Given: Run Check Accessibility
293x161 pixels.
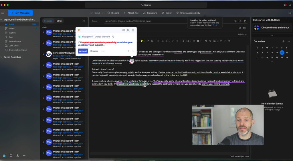Looking at the screenshot, I should coord(188,13).
